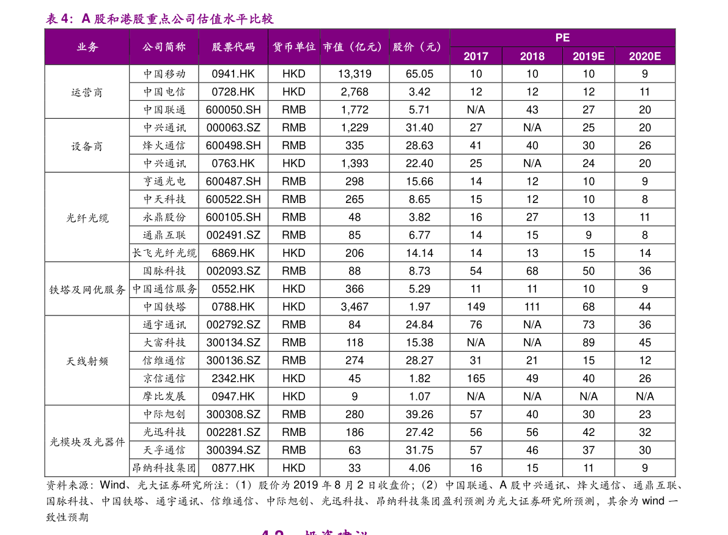Click the N/A cell under 2020E
This screenshot has height=535, width=728.
(645, 396)
